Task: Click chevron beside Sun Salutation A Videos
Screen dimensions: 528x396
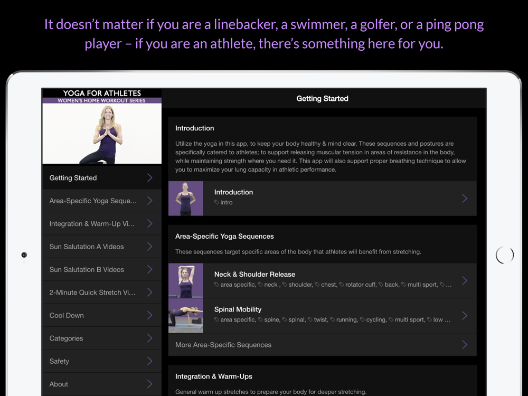Action: coord(150,247)
